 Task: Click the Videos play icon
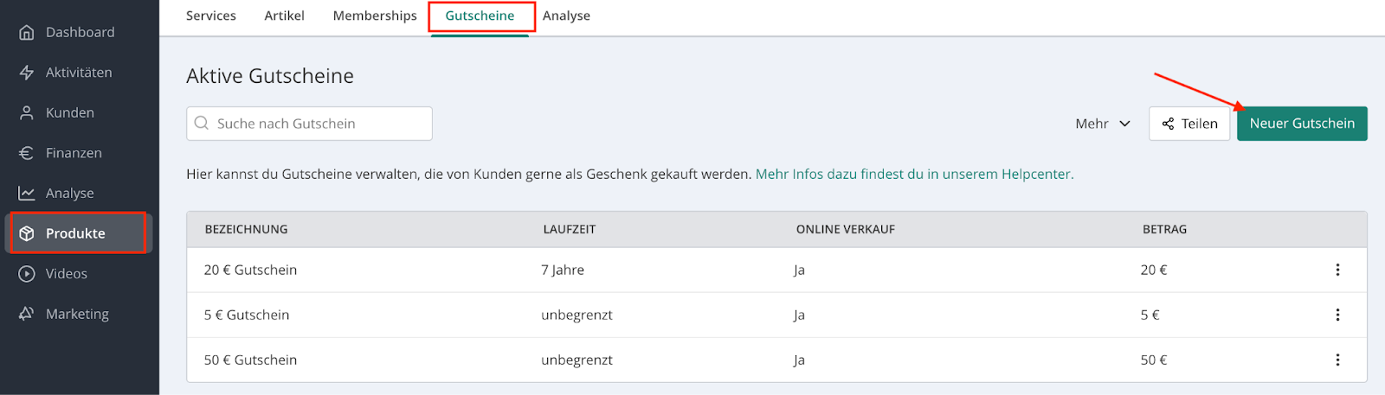27,274
